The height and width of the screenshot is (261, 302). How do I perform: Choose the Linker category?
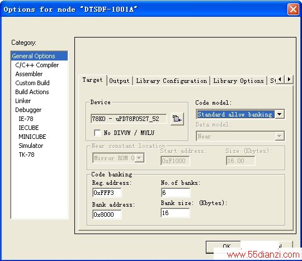click(x=23, y=101)
